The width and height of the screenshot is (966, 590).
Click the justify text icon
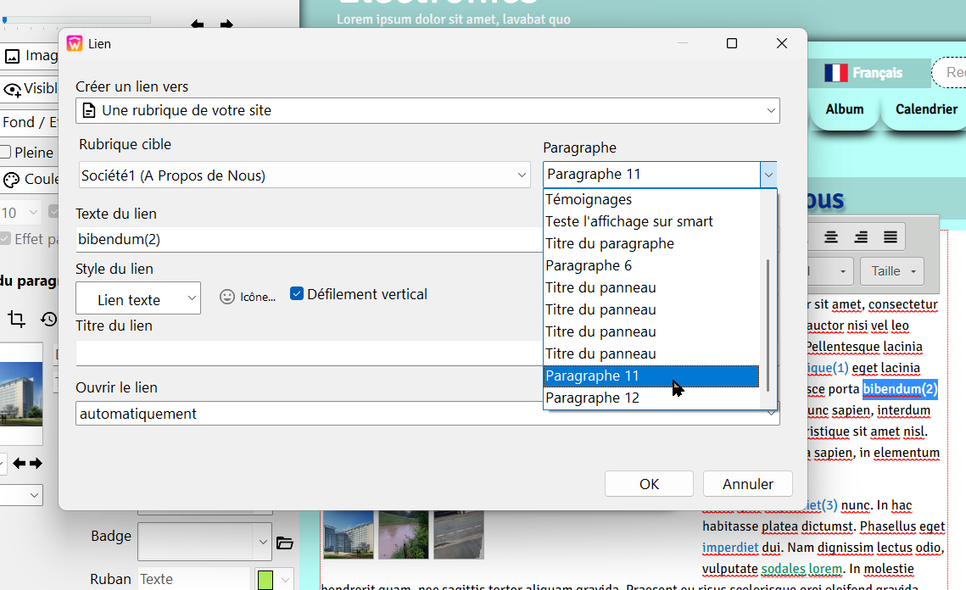pos(890,237)
